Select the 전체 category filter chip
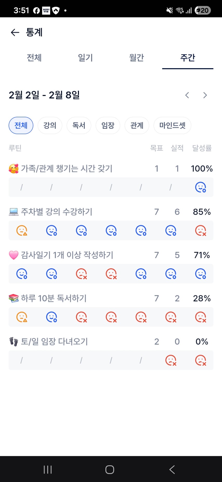This screenshot has height=482, width=222. 21,125
